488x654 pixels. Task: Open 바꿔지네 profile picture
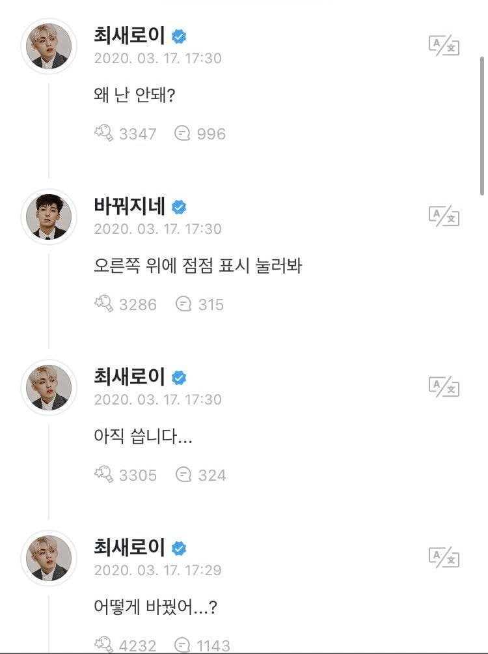coord(49,217)
